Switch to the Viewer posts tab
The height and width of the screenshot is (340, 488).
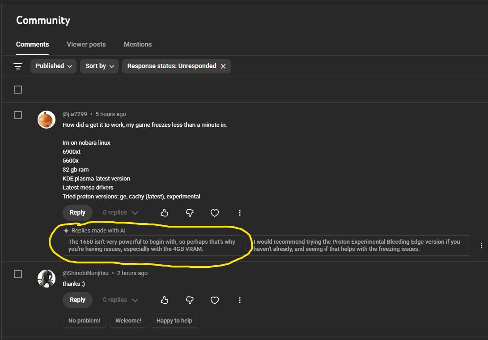pos(86,44)
